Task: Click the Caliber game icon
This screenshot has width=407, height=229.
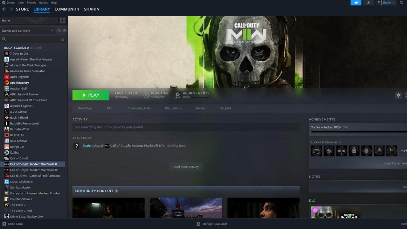Action: (7, 153)
